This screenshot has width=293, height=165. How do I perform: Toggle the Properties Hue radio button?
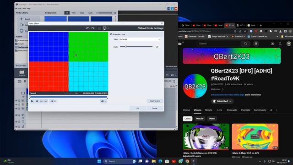111,34
